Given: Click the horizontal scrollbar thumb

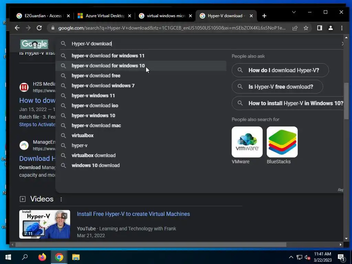Looking at the screenshot, I should point(151,244).
